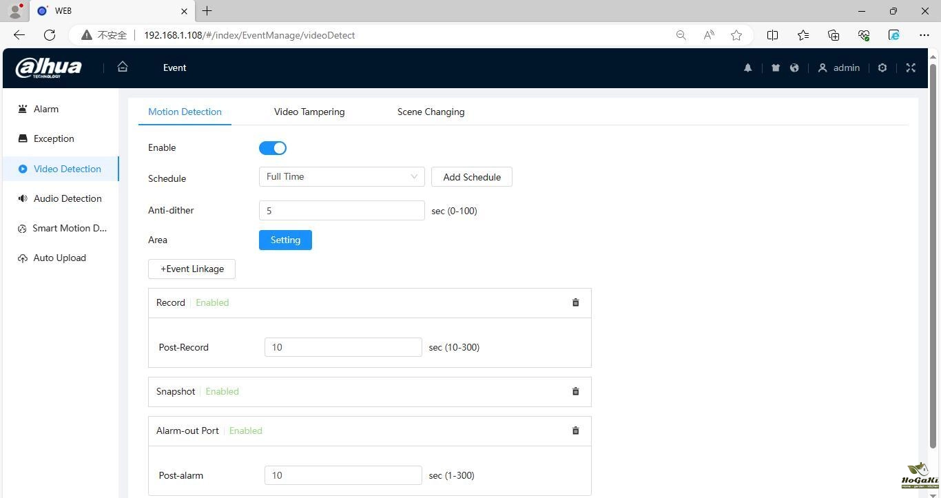Switch to the Scene Changing tab

tap(431, 112)
